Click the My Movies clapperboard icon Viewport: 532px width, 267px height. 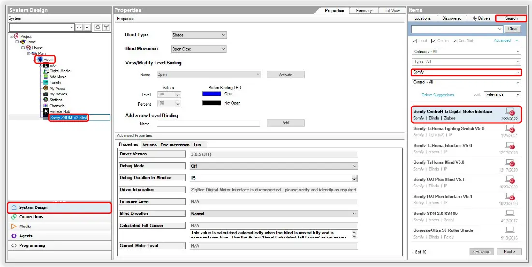(46, 94)
